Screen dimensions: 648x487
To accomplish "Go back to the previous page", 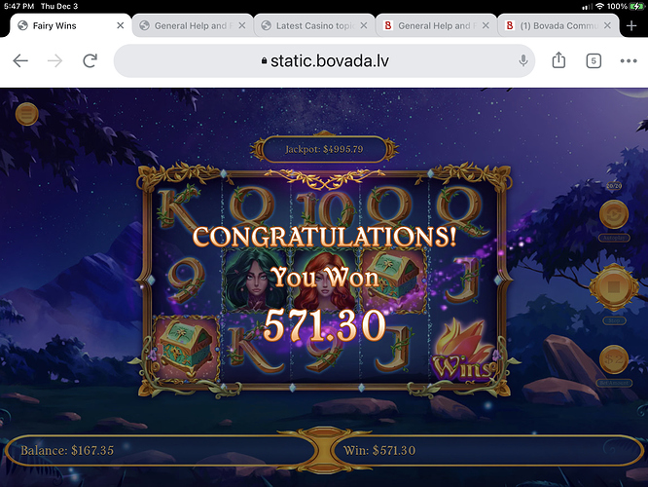I will [20, 61].
